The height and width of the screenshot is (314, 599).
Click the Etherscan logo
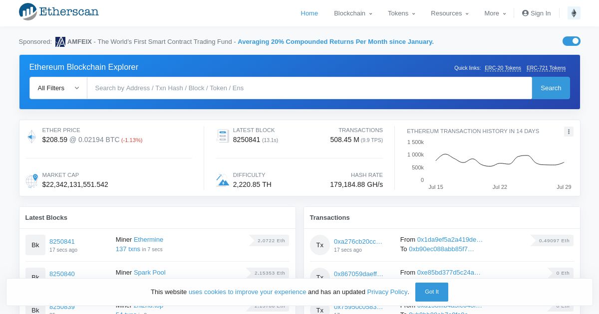point(59,12)
